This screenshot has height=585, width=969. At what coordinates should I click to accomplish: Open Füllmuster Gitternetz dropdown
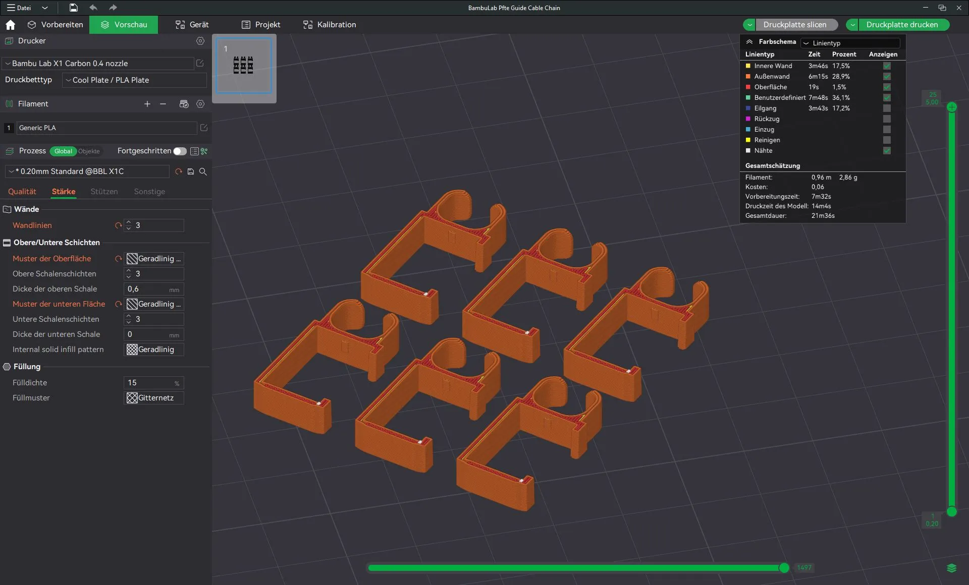click(x=154, y=398)
